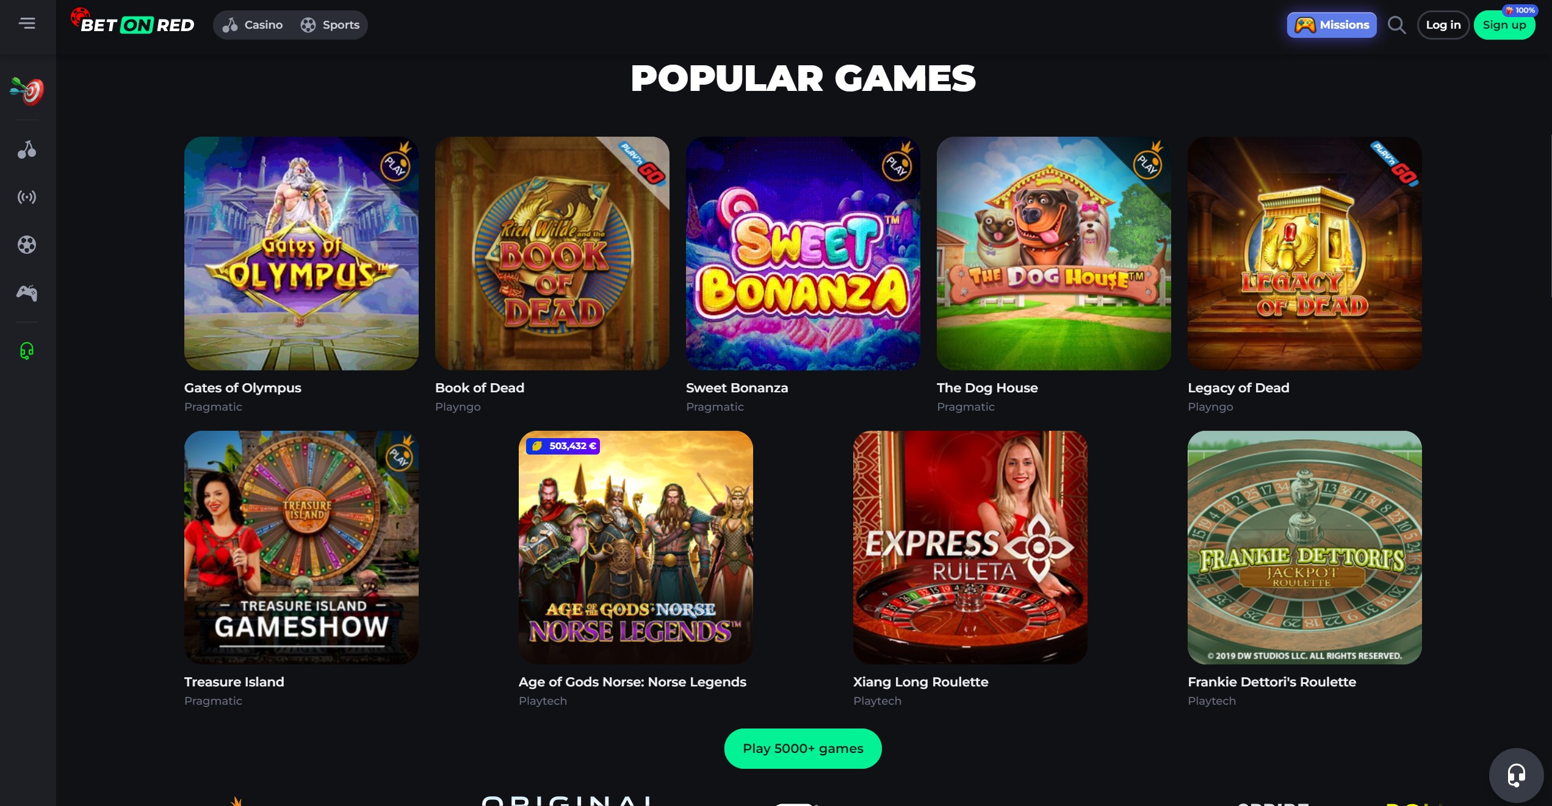
Task: Click the Book of Dead title link
Action: point(480,387)
